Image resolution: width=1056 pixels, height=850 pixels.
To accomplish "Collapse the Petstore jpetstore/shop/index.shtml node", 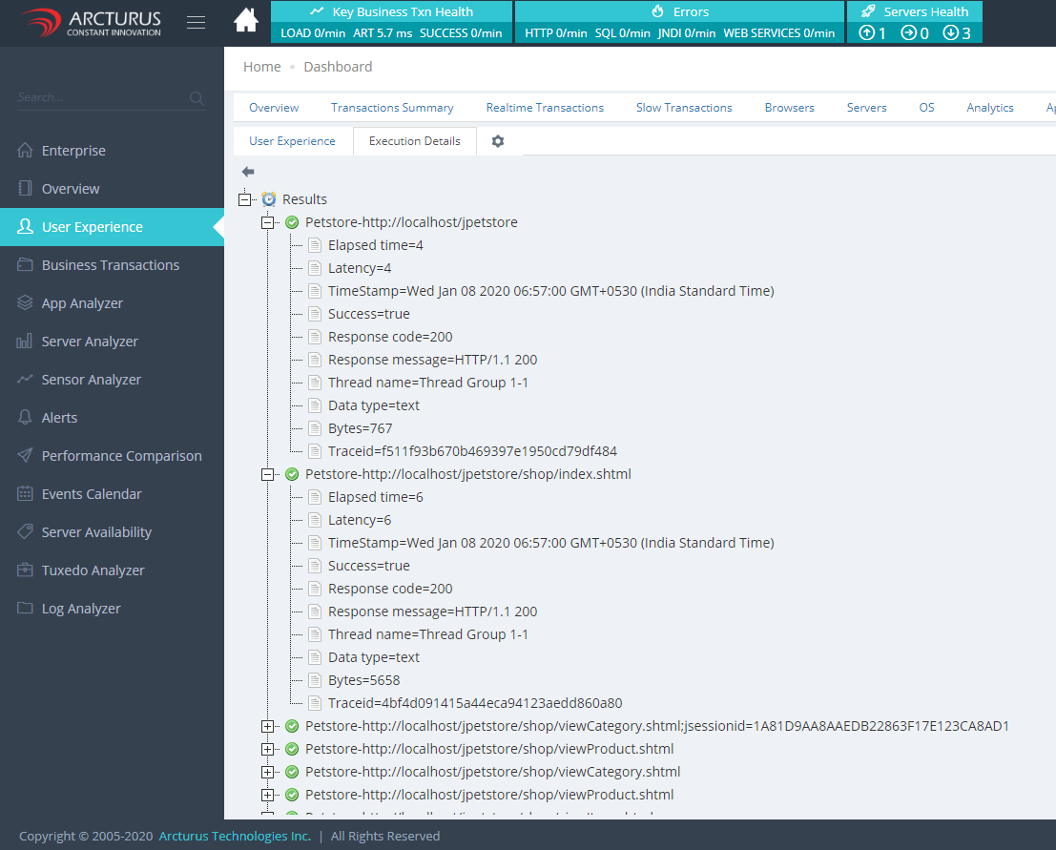I will (268, 474).
